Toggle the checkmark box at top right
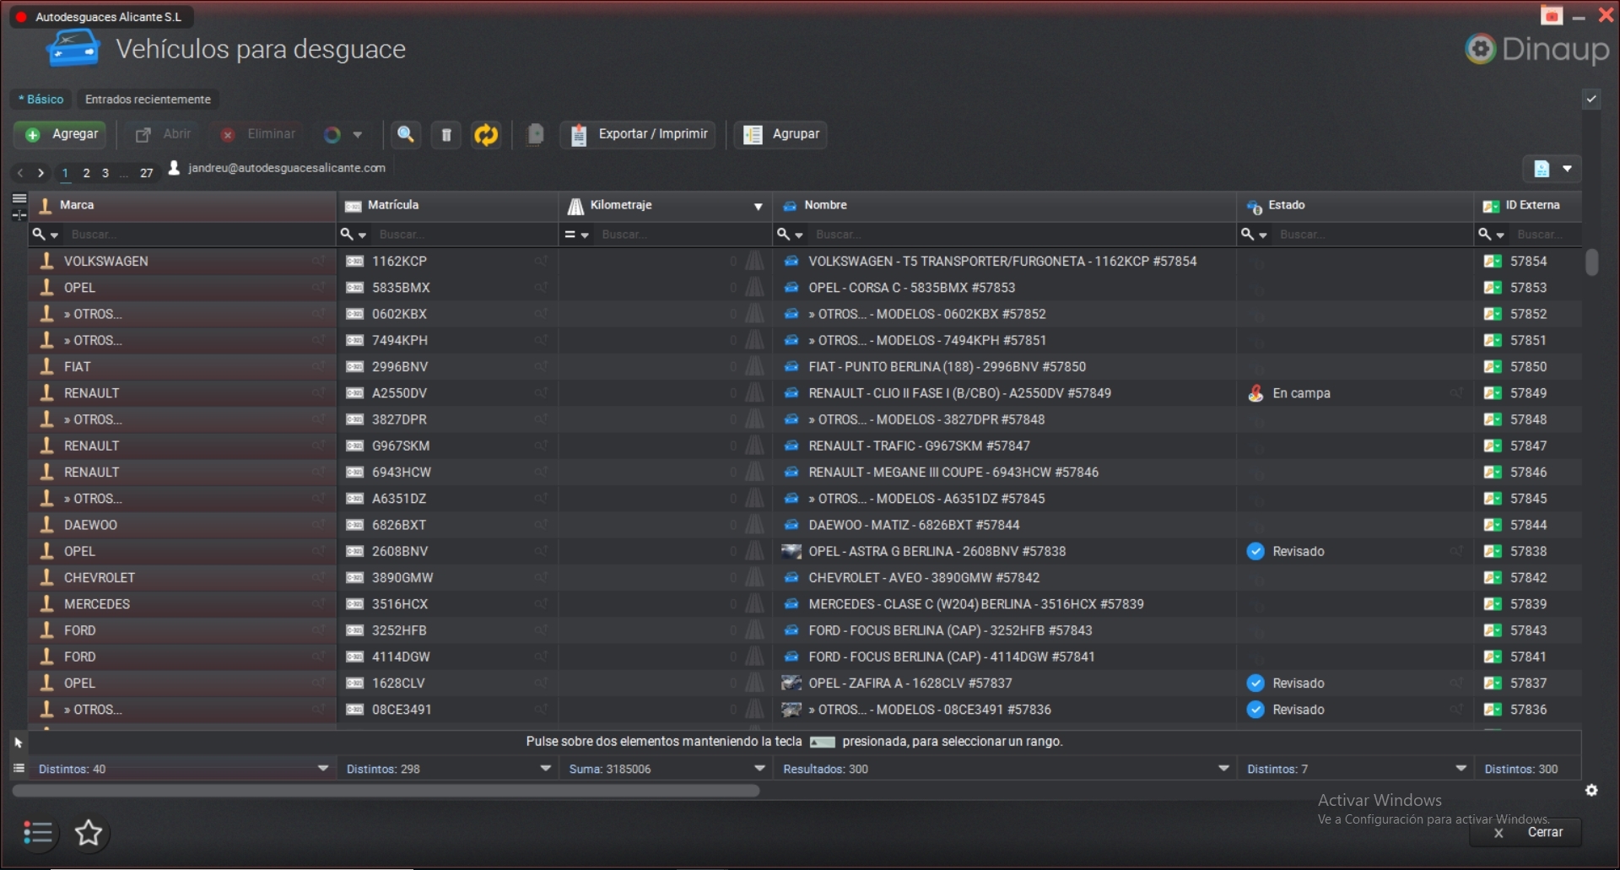Viewport: 1620px width, 870px height. point(1591,99)
